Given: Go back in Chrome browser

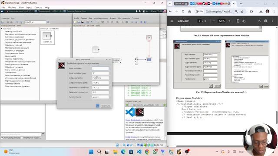Looking at the screenshot, I should [x=170, y=11].
